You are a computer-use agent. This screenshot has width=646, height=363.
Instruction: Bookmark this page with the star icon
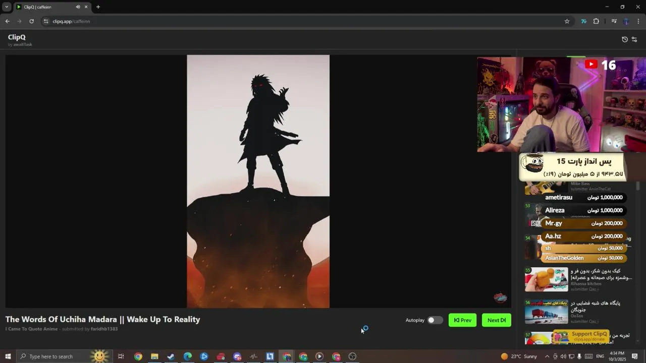pyautogui.click(x=567, y=21)
